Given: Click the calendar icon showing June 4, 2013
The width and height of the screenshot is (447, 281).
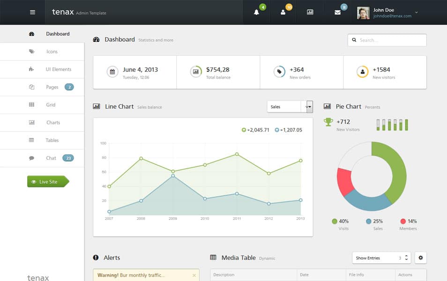Looking at the screenshot, I should tap(112, 72).
